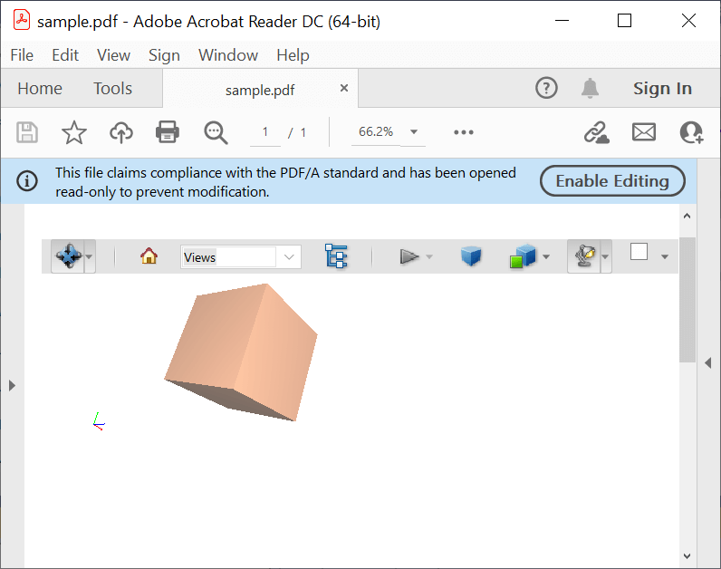Click the vertical scrollbar thumb

687,300
